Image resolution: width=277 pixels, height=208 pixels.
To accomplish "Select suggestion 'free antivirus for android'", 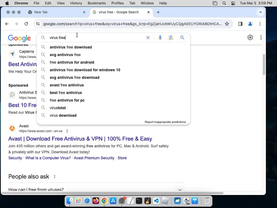I will (x=113, y=63).
